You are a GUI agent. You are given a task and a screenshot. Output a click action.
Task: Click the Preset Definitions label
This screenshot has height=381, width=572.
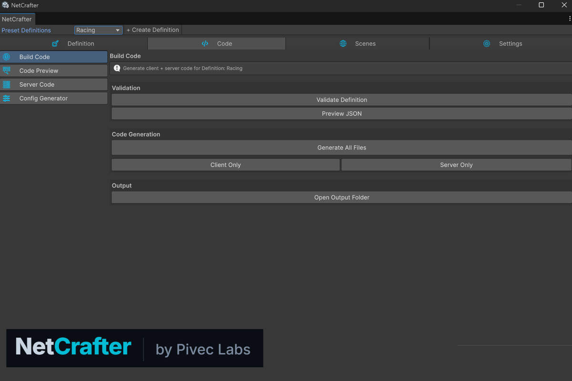26,30
